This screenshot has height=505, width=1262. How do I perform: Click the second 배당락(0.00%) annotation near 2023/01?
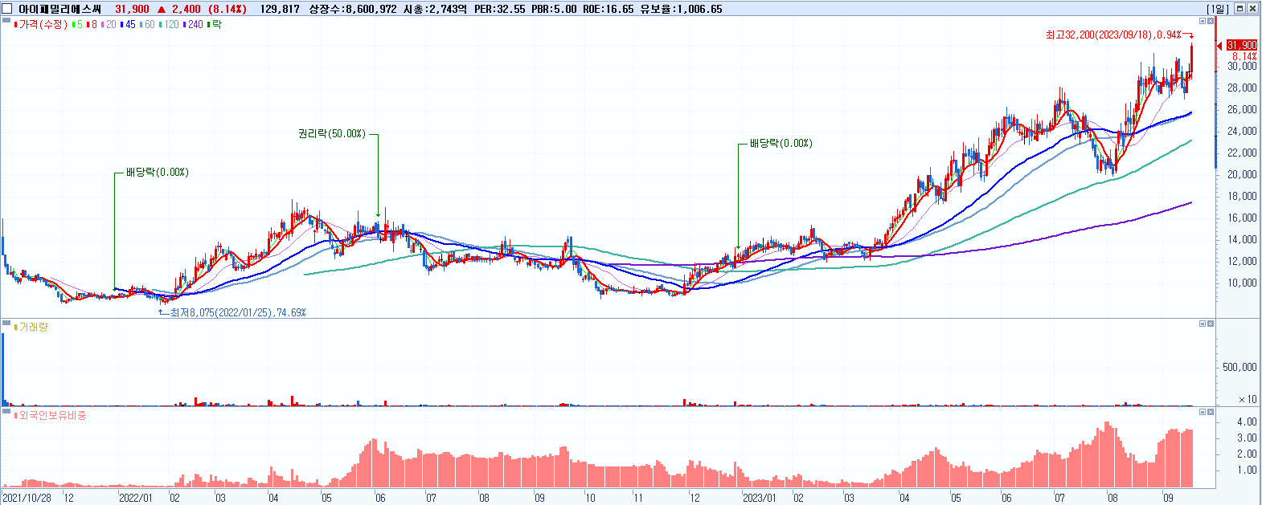(x=781, y=143)
